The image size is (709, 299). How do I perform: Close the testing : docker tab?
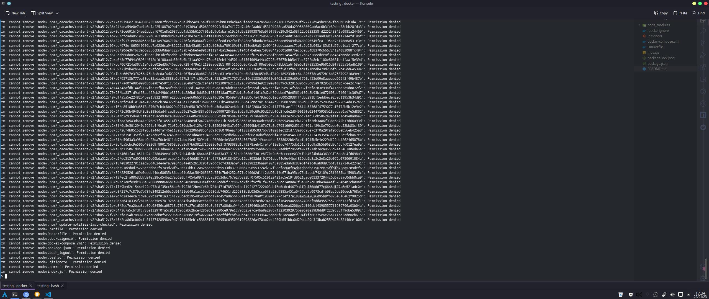click(x=31, y=286)
